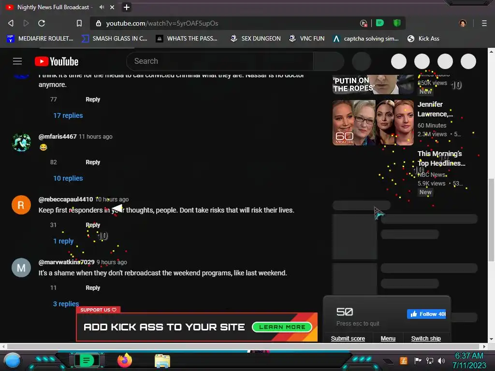Open Kick Ass bookmark
Screen dimensions: 495x371
(x=423, y=39)
